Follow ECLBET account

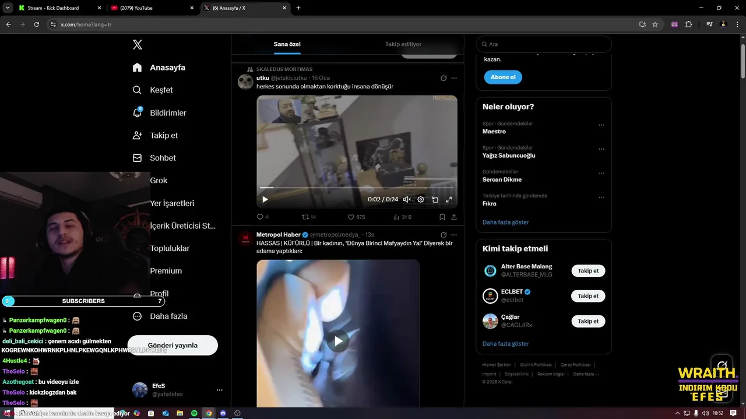pyautogui.click(x=588, y=296)
